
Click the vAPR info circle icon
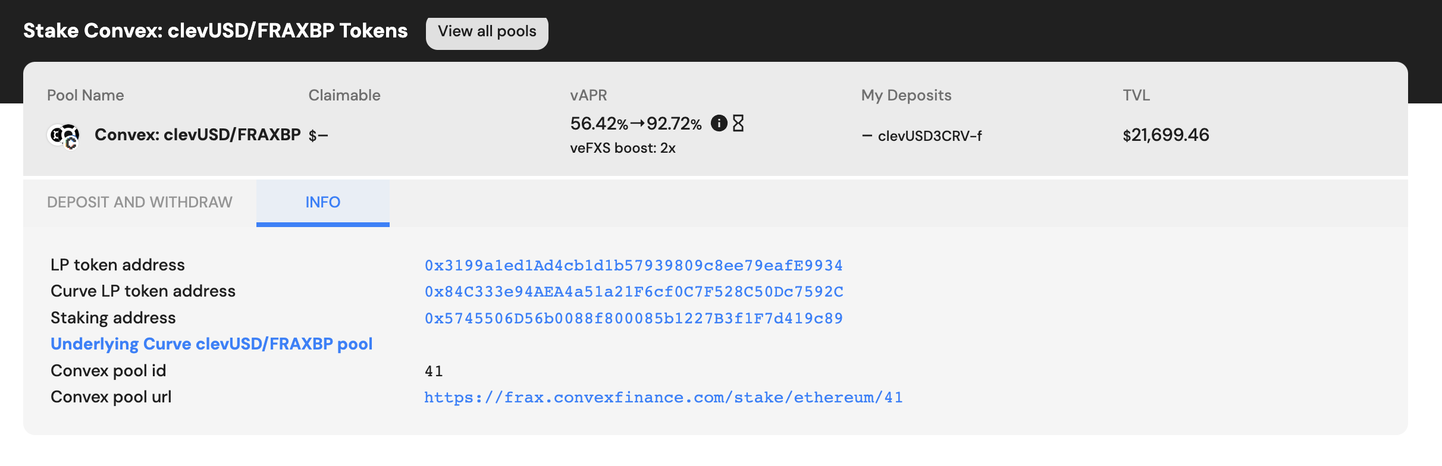click(x=719, y=123)
